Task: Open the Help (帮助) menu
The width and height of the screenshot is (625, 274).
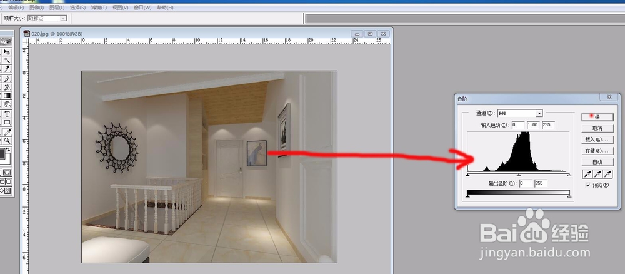Action: point(165,8)
